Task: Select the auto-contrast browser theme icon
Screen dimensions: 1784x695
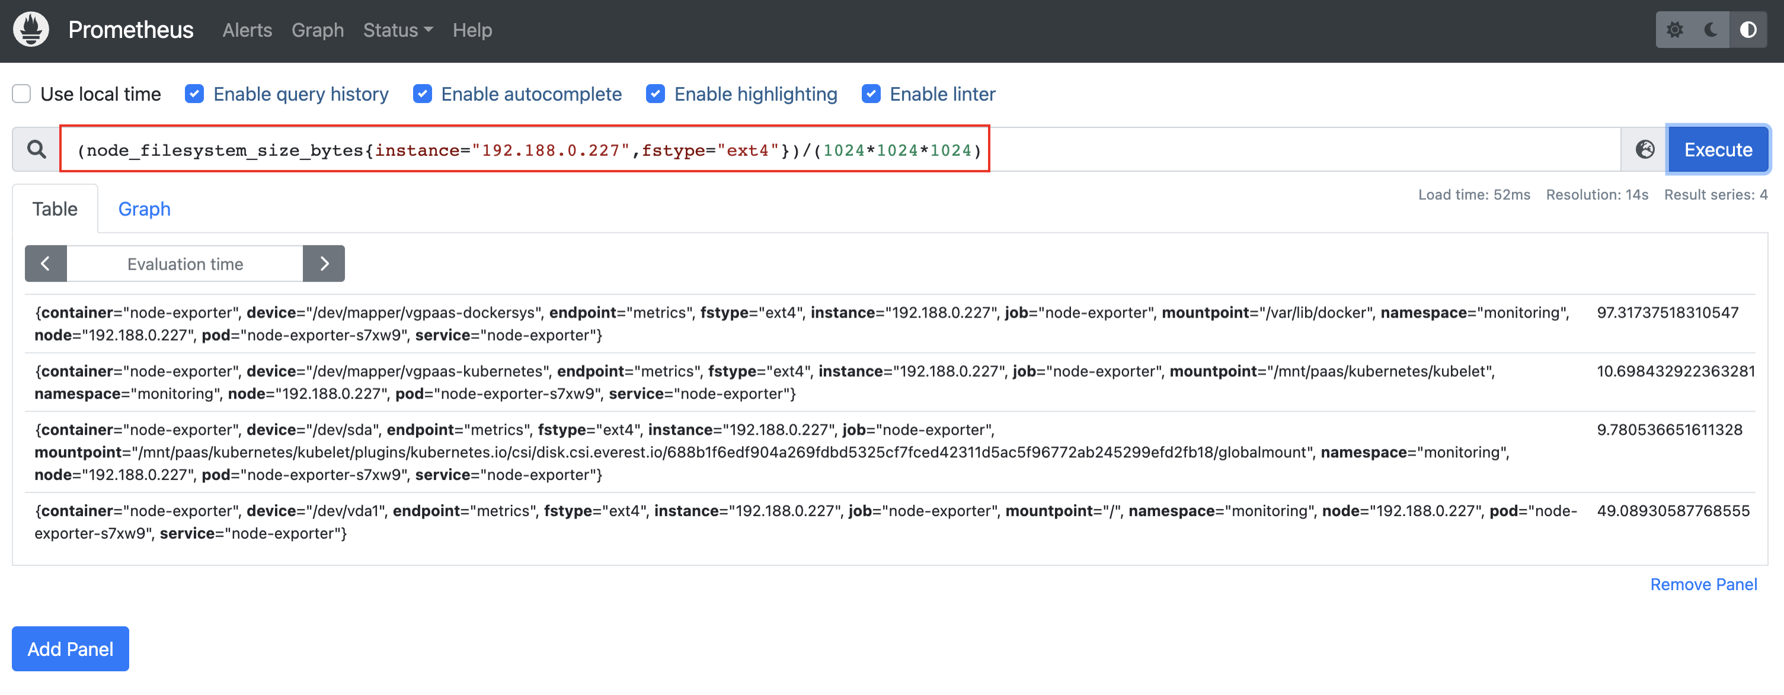Action: [1747, 30]
